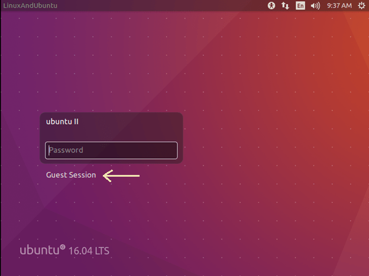
Task: Select the ubuntu II user entry
Action: tap(62, 122)
